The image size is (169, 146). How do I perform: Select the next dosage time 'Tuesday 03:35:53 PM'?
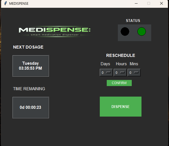(x=31, y=66)
